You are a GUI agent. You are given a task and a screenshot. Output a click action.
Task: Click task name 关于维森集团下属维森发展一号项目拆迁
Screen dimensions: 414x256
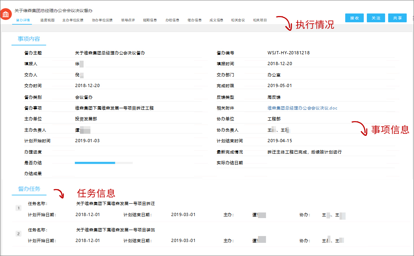tap(115, 204)
